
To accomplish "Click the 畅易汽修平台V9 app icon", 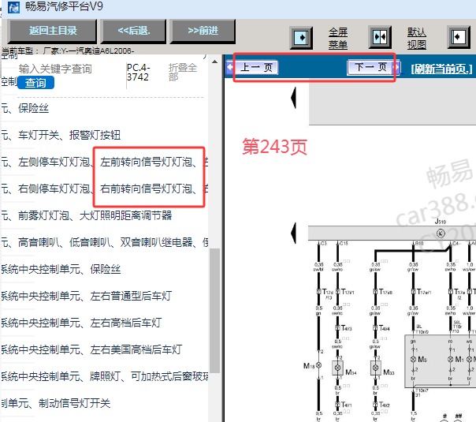I will [13, 6].
